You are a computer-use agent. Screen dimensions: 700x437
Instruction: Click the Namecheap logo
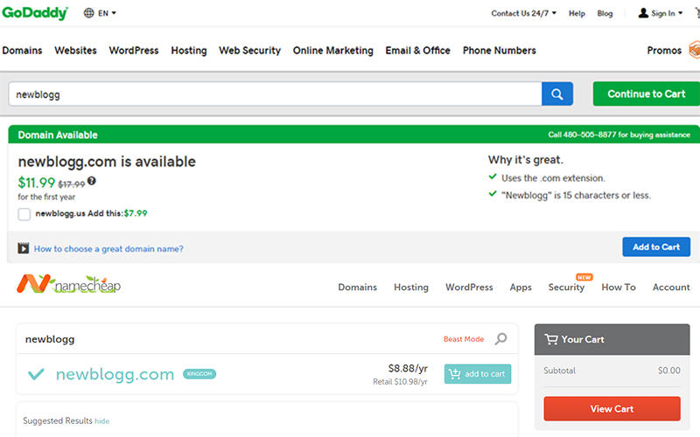point(69,284)
